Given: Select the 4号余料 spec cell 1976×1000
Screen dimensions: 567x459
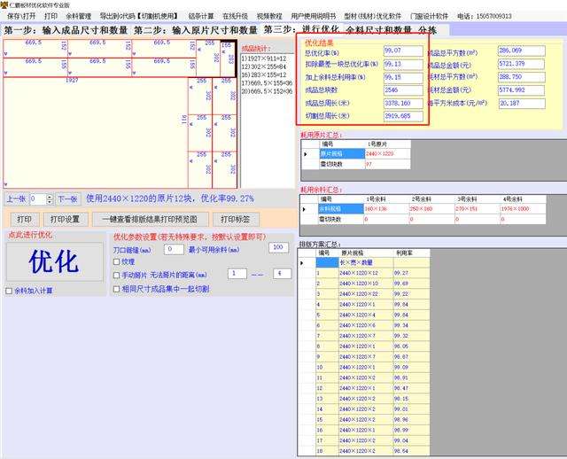Looking at the screenshot, I should click(523, 209).
